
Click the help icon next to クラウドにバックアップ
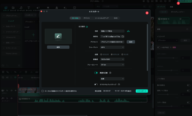[x=119, y=84]
